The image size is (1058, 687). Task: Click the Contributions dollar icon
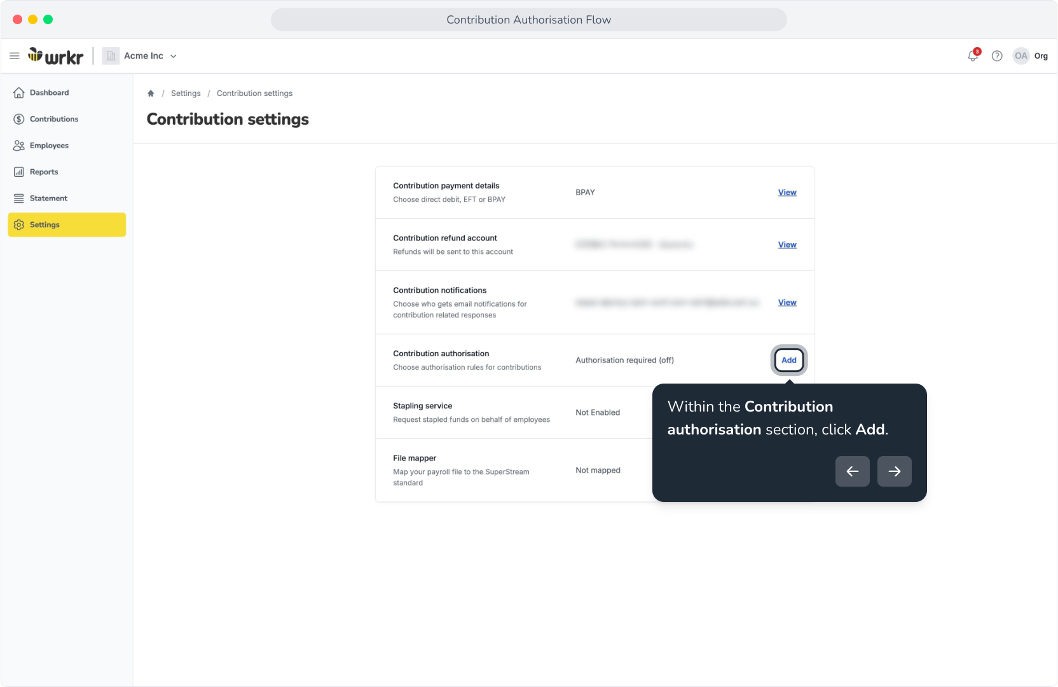pyautogui.click(x=19, y=119)
